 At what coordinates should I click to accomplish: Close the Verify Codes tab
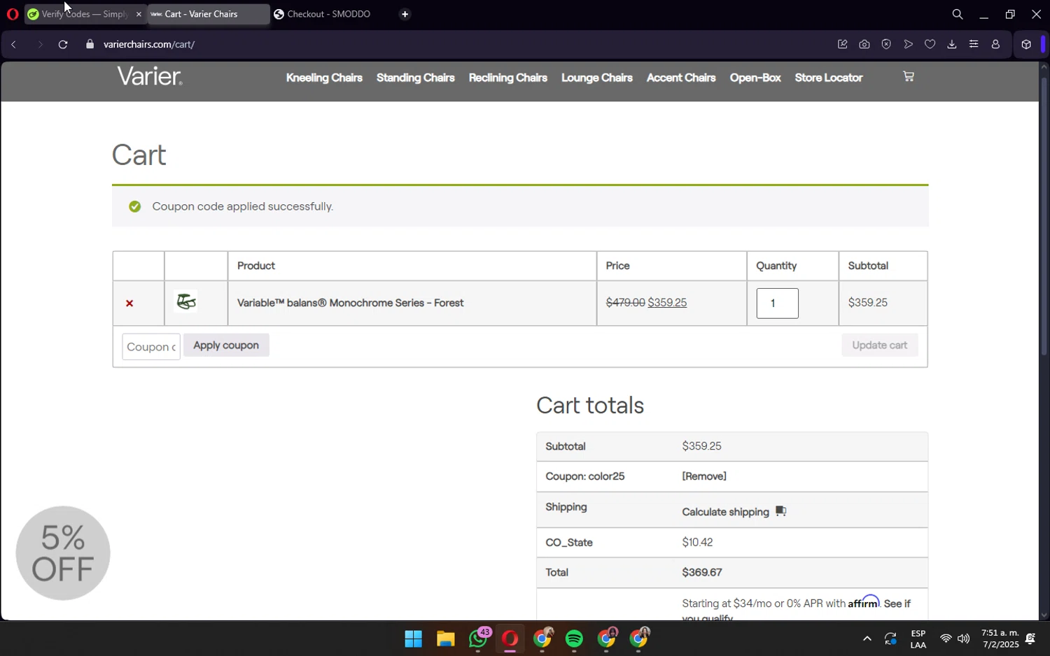[139, 14]
